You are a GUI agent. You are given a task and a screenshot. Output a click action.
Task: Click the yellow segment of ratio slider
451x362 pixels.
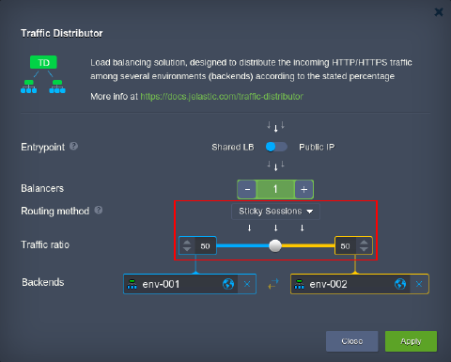coord(308,245)
